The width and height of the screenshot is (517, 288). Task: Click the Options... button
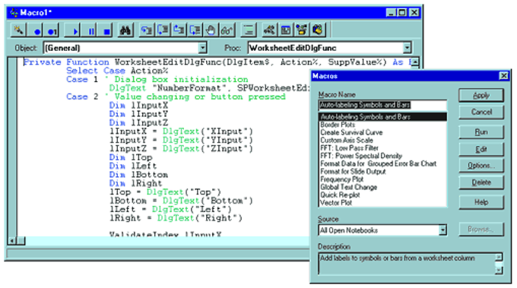coord(481,166)
